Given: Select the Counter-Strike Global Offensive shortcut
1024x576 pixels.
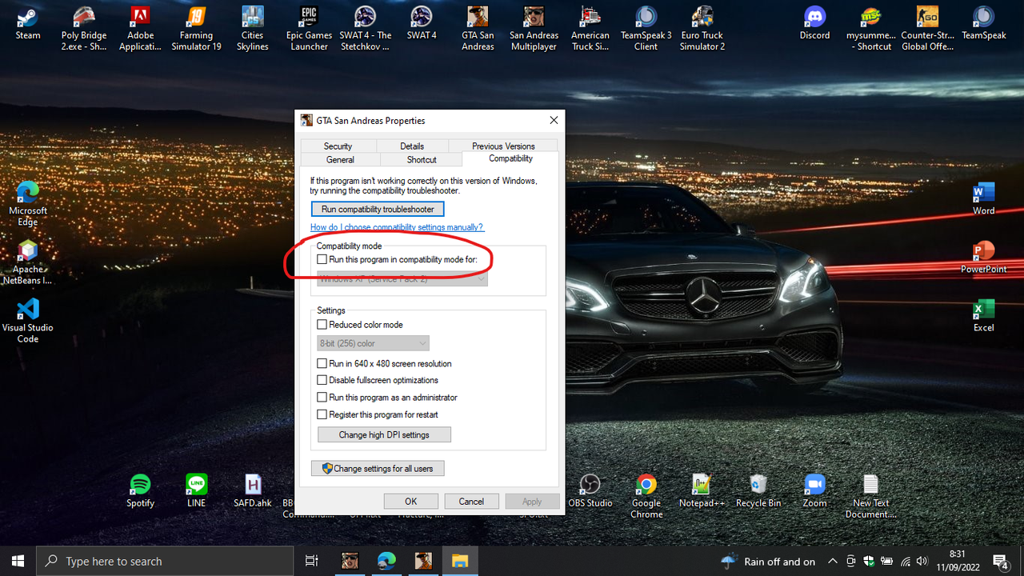Looking at the screenshot, I should coord(927,29).
